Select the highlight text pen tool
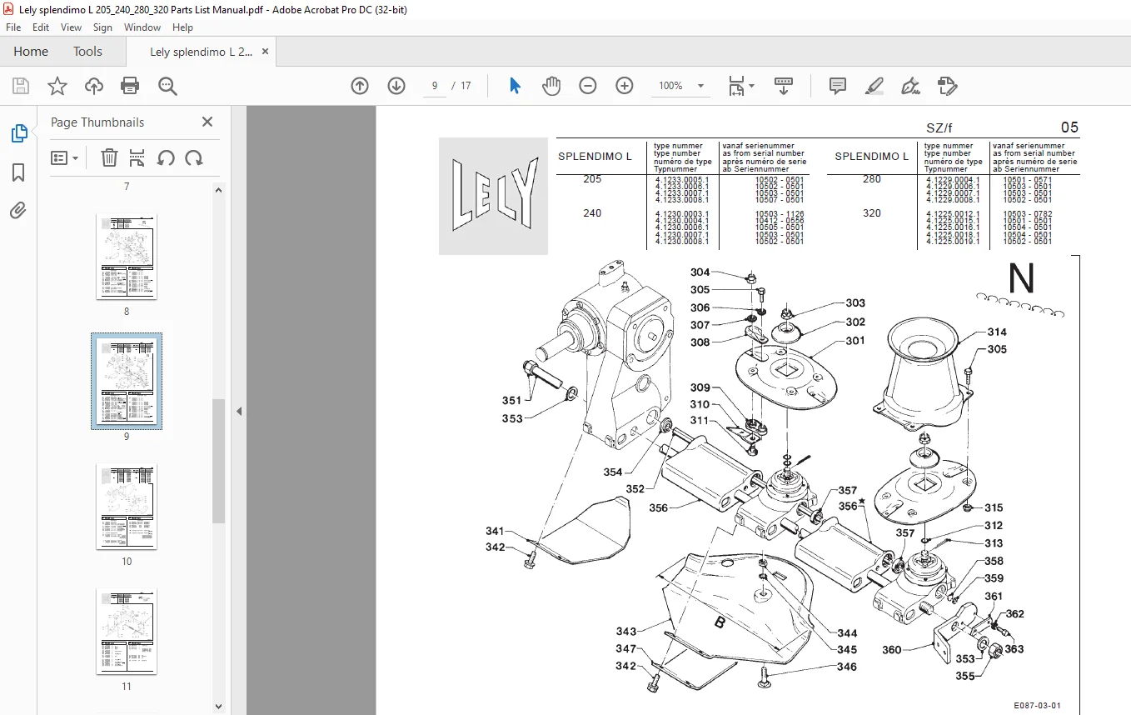Viewport: 1131px width, 715px height. point(874,86)
